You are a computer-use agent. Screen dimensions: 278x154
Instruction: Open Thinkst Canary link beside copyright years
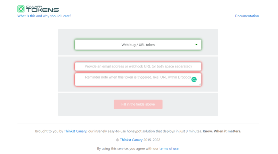point(131,140)
